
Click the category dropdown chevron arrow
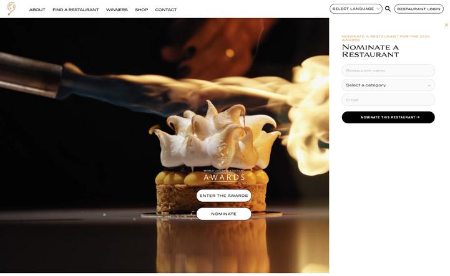coord(429,85)
